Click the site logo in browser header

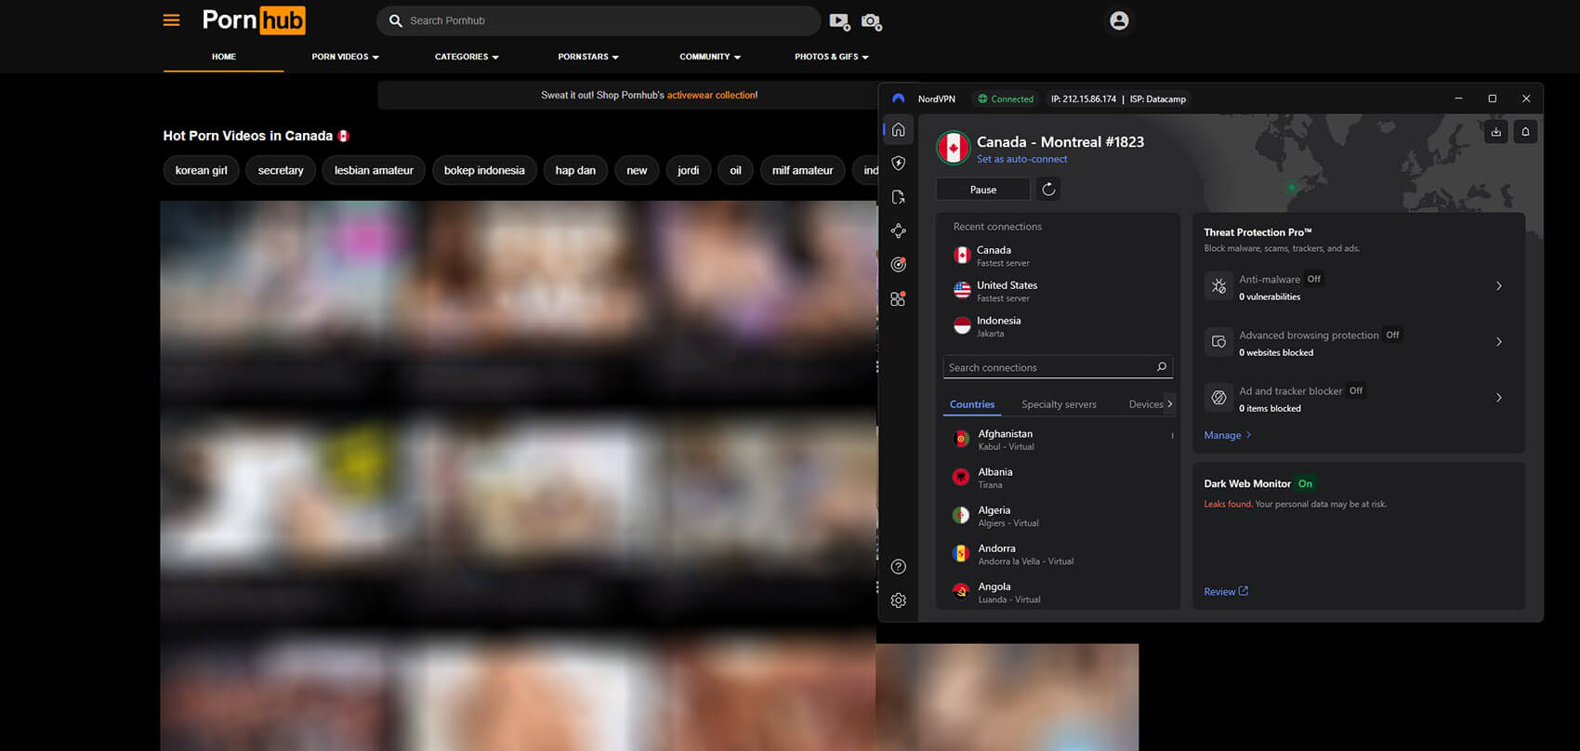[x=254, y=20]
